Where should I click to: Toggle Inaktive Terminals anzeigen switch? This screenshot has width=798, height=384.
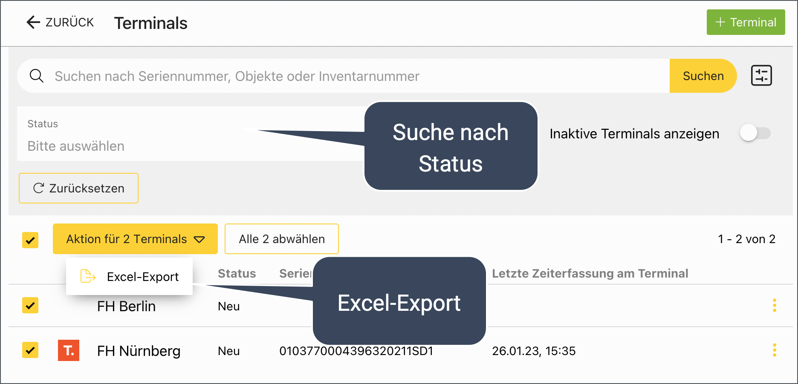click(x=755, y=133)
